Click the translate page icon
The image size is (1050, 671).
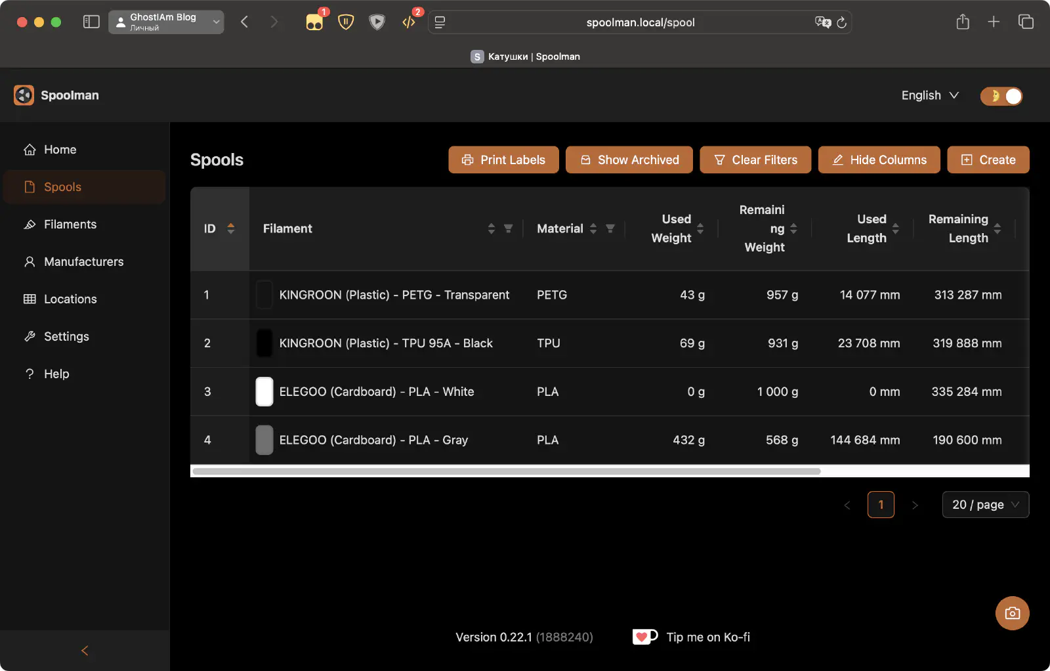point(823,22)
